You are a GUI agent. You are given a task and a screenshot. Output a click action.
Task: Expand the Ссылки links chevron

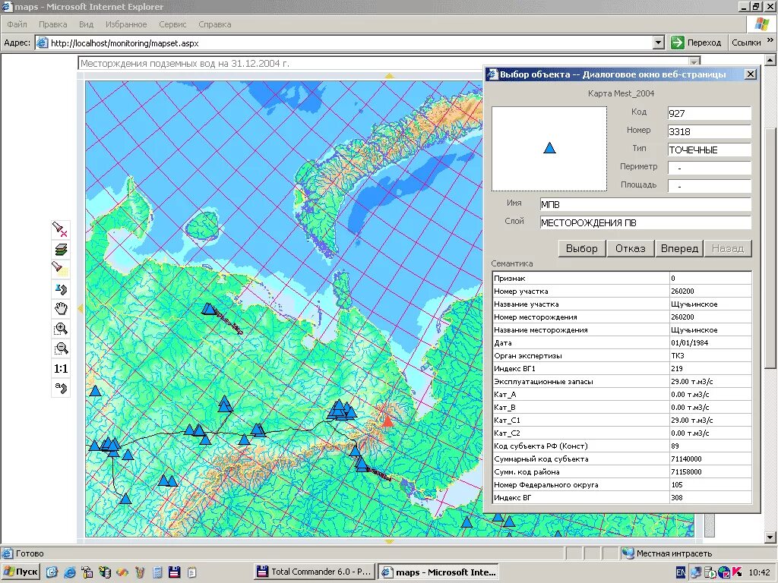[770, 41]
